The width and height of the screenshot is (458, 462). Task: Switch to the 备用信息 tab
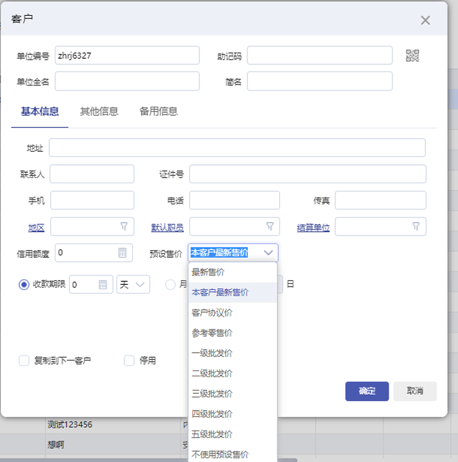(158, 111)
